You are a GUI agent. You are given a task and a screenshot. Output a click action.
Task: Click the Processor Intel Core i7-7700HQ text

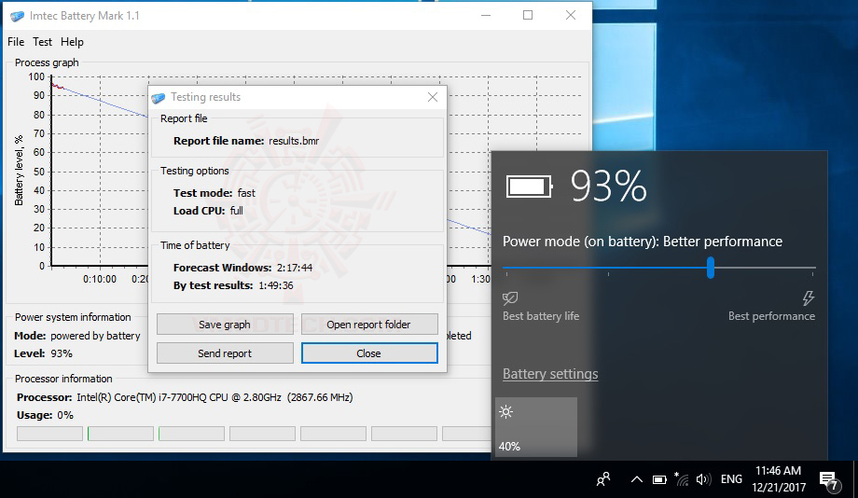coord(185,397)
